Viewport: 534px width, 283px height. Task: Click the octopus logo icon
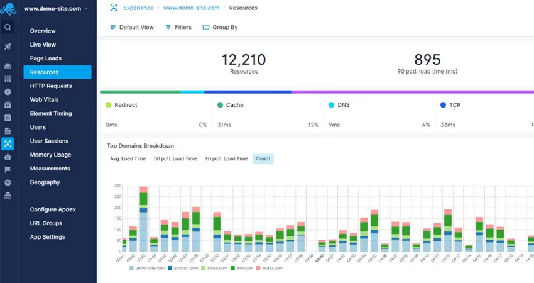point(8,9)
